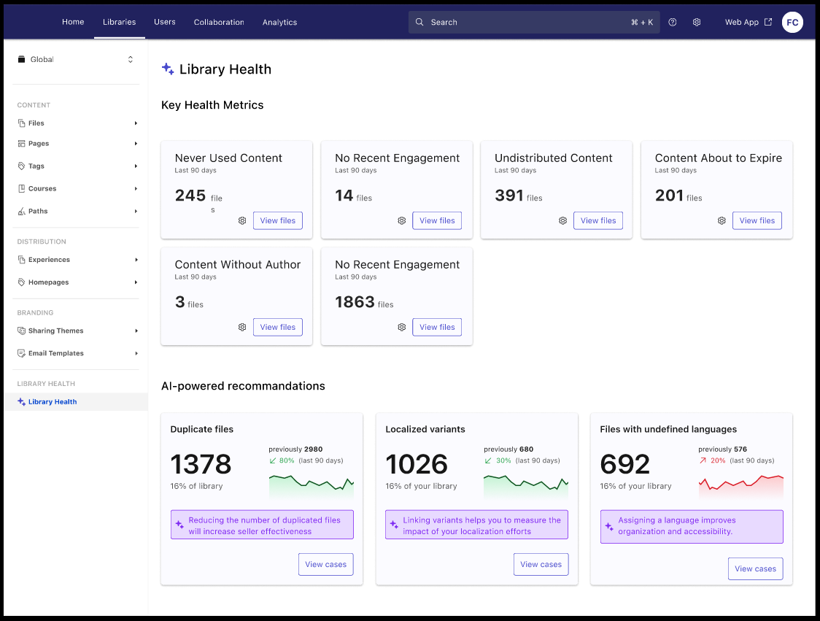820x621 pixels.
Task: Click sparkle icon in Localized variants tip
Action: 394,524
